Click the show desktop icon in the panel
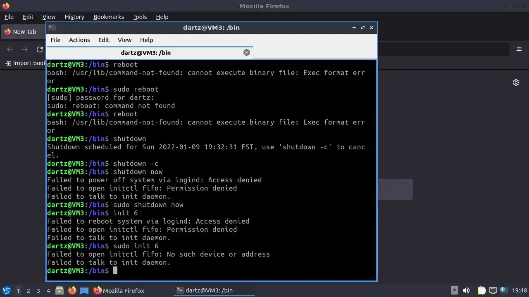This screenshot has height=297, width=529. pos(84,290)
